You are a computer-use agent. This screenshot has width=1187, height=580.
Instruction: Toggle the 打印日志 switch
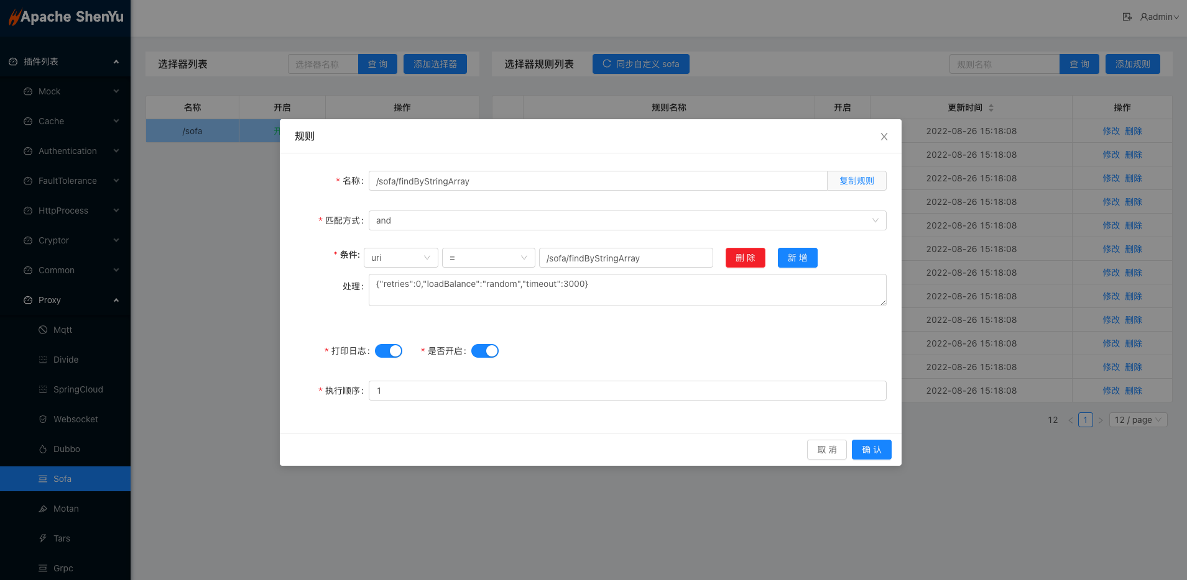click(x=389, y=351)
